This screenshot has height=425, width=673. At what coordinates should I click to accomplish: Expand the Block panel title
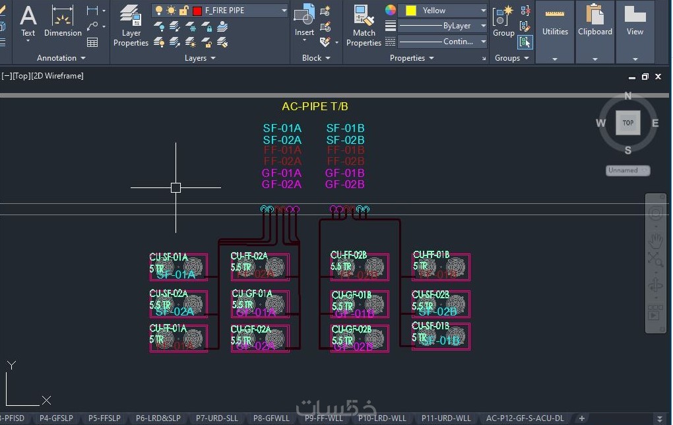(x=316, y=58)
